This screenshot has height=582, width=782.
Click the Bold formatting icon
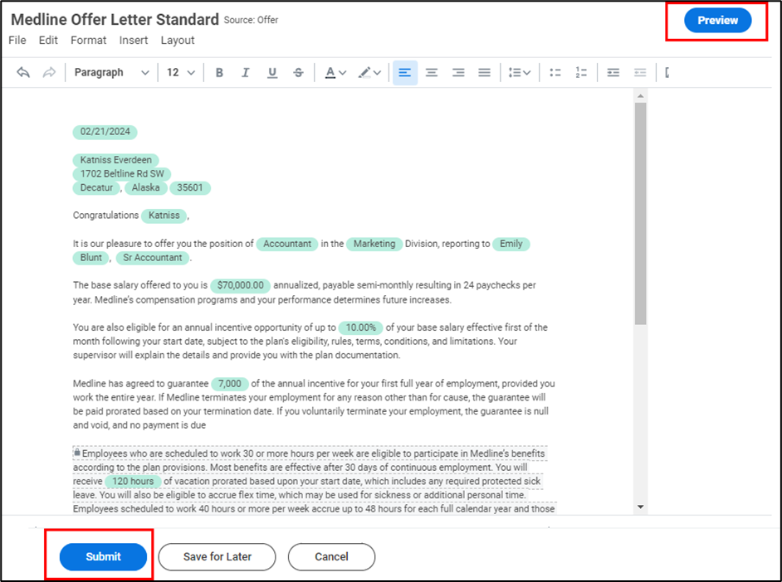point(219,73)
